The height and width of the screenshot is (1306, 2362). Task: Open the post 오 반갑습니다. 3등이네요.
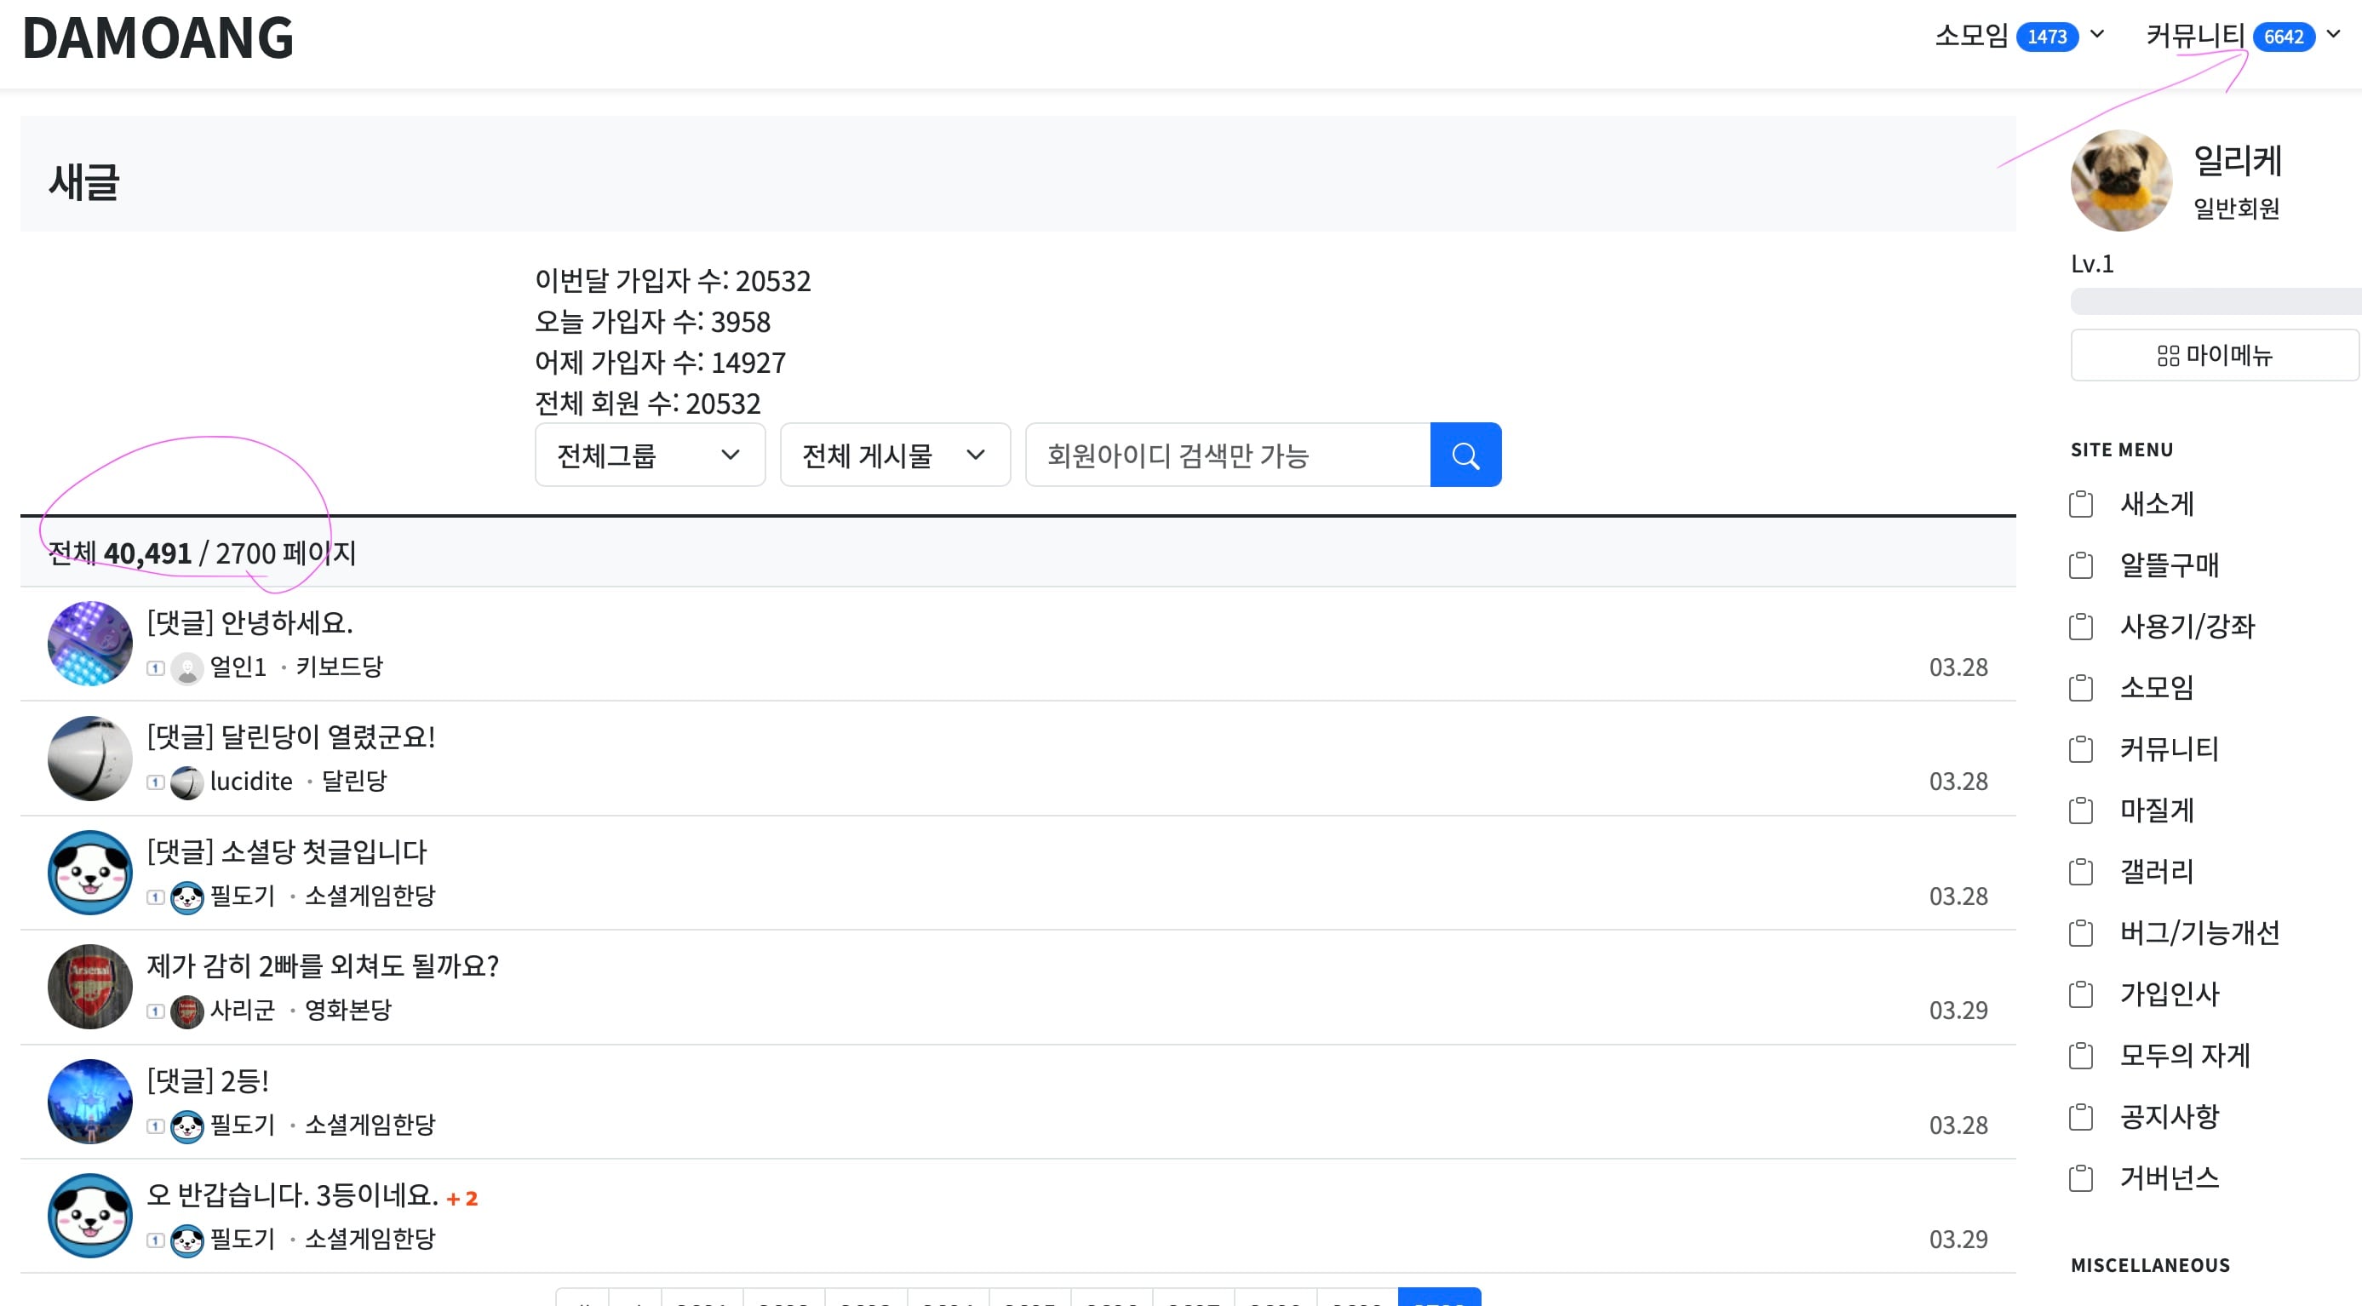293,1194
